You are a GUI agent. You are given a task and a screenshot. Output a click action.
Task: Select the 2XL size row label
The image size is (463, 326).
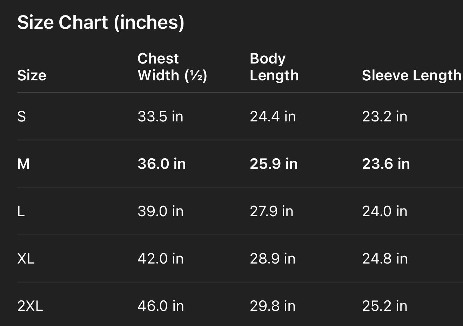(x=30, y=306)
